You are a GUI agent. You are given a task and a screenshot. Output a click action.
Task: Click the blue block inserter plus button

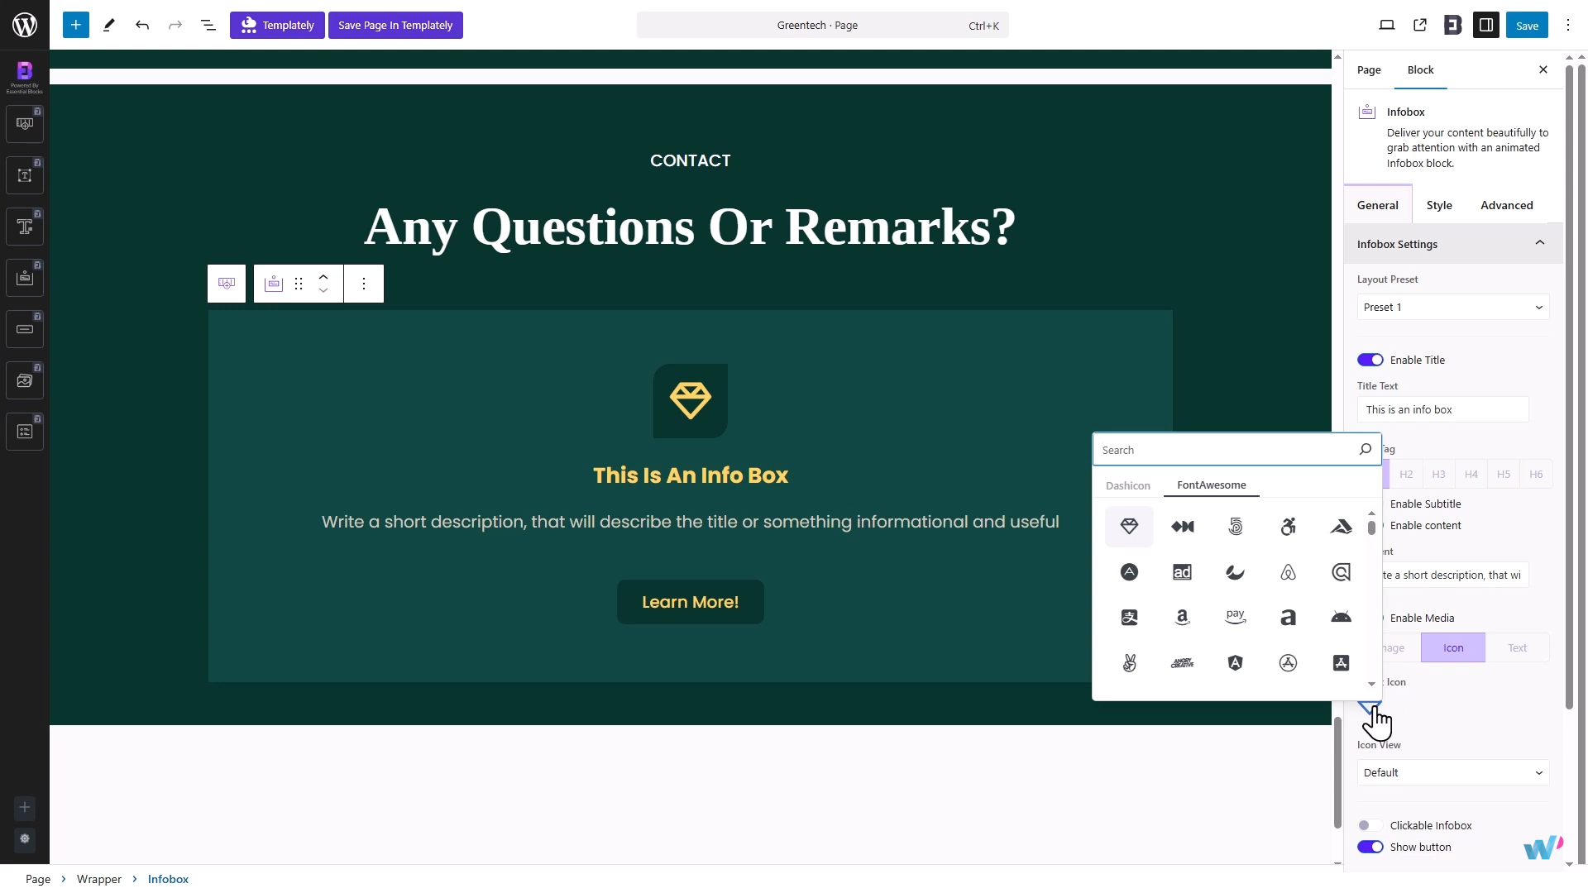coord(75,25)
